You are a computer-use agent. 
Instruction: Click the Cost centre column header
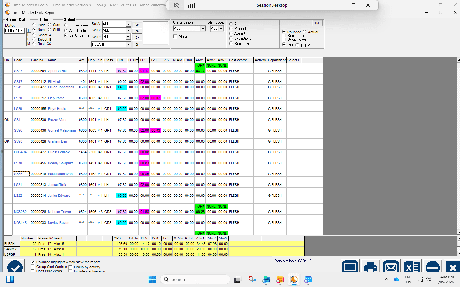241,60
